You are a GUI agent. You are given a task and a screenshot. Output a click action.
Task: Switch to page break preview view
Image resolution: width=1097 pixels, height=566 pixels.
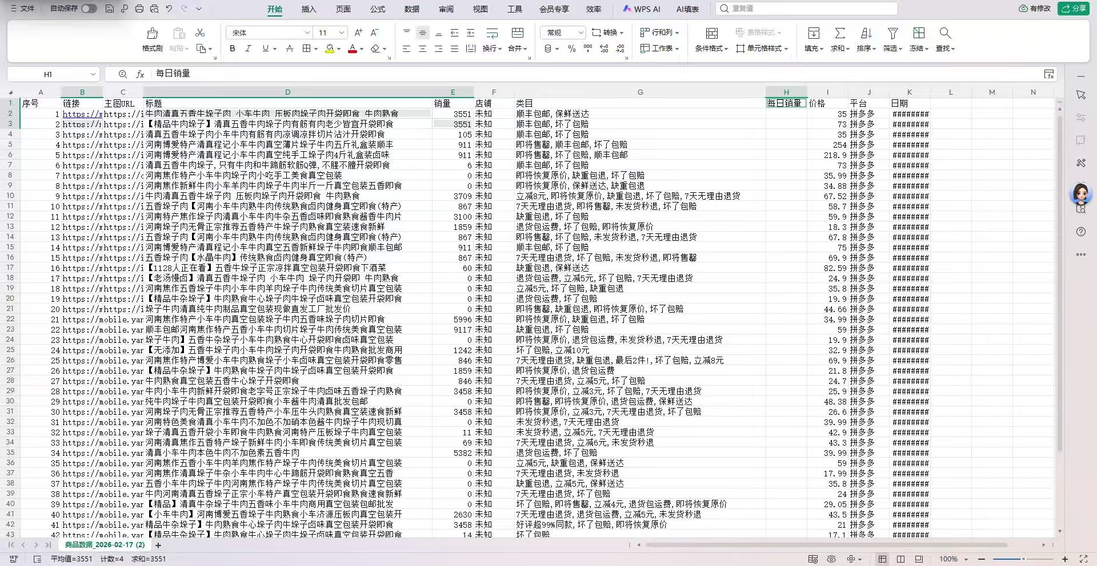(900, 559)
